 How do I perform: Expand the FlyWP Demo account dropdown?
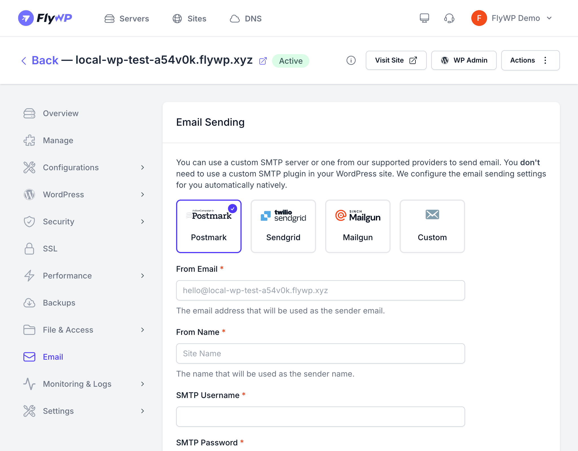(x=549, y=18)
